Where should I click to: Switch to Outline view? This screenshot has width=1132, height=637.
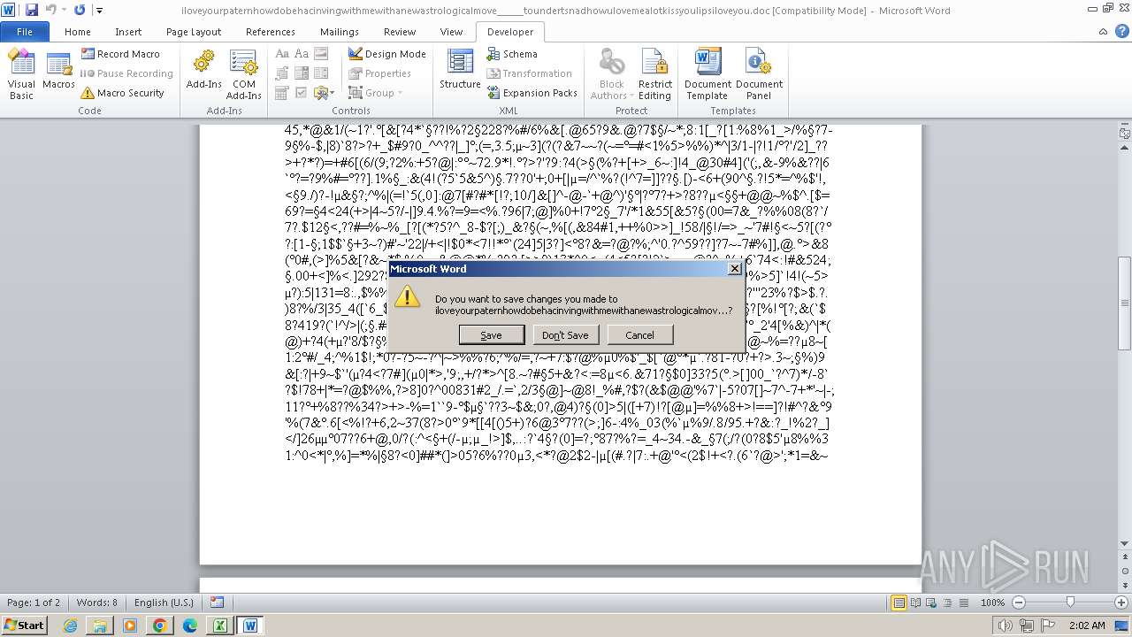click(x=946, y=602)
